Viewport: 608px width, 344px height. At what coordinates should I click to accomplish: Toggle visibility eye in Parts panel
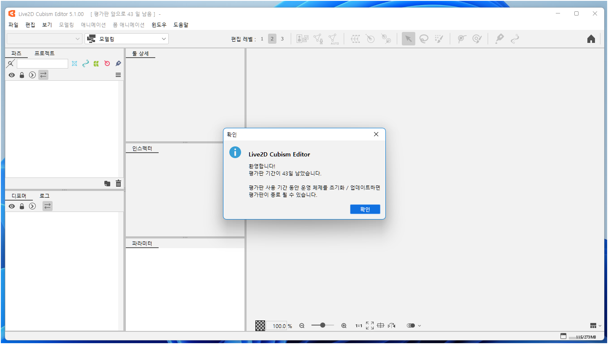pyautogui.click(x=12, y=75)
